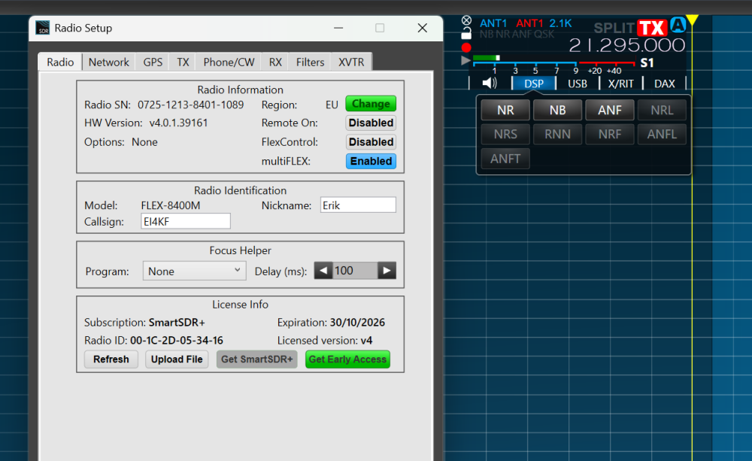Enable NR noise reduction
Image resolution: width=752 pixels, height=461 pixels.
tap(505, 111)
